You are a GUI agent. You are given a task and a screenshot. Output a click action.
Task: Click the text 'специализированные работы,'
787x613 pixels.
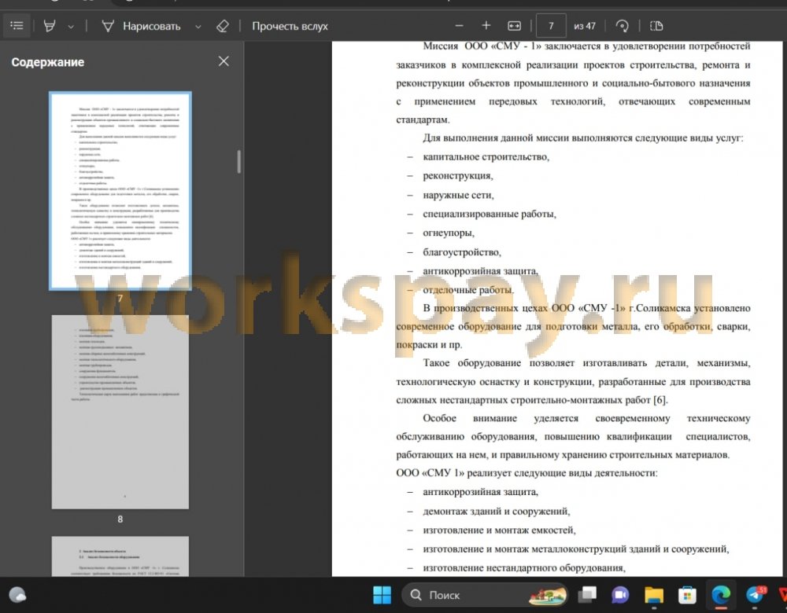(490, 214)
